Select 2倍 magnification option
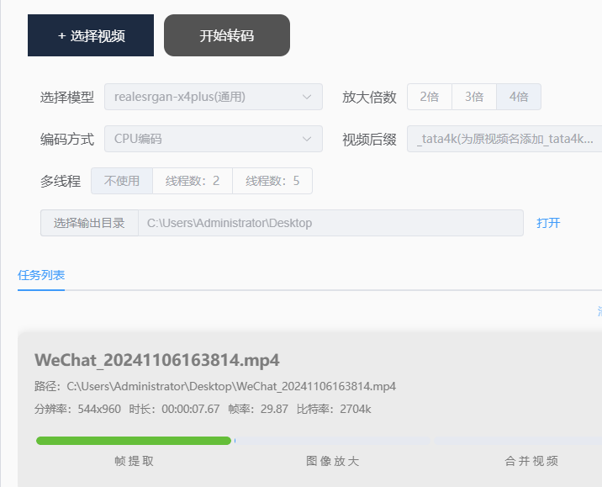 (x=429, y=97)
